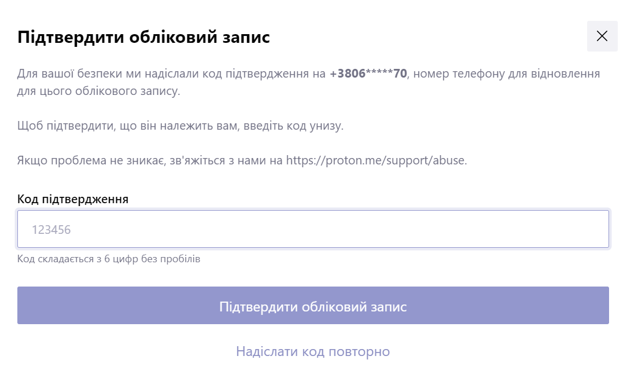Screen dimensions: 627x378
Task: Click the Код підтвердження field label
Action: click(73, 199)
